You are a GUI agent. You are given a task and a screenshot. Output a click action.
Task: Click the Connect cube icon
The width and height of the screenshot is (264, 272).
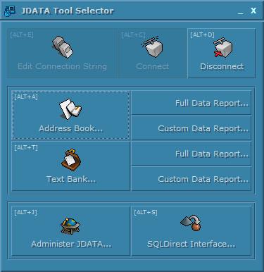(153, 47)
